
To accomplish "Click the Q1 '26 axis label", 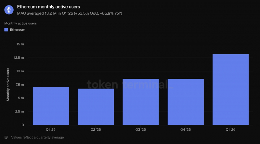I will 230,130.
